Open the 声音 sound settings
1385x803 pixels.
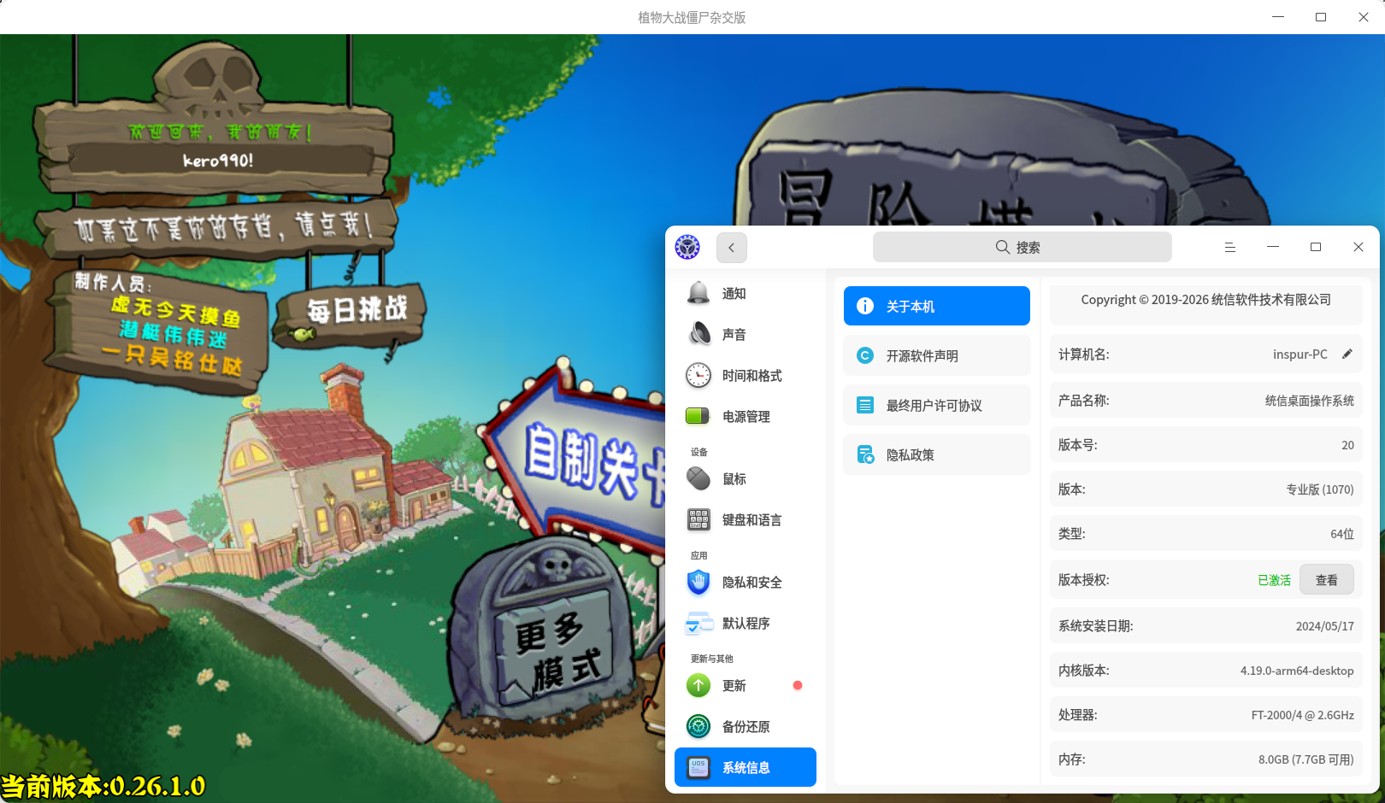point(745,335)
